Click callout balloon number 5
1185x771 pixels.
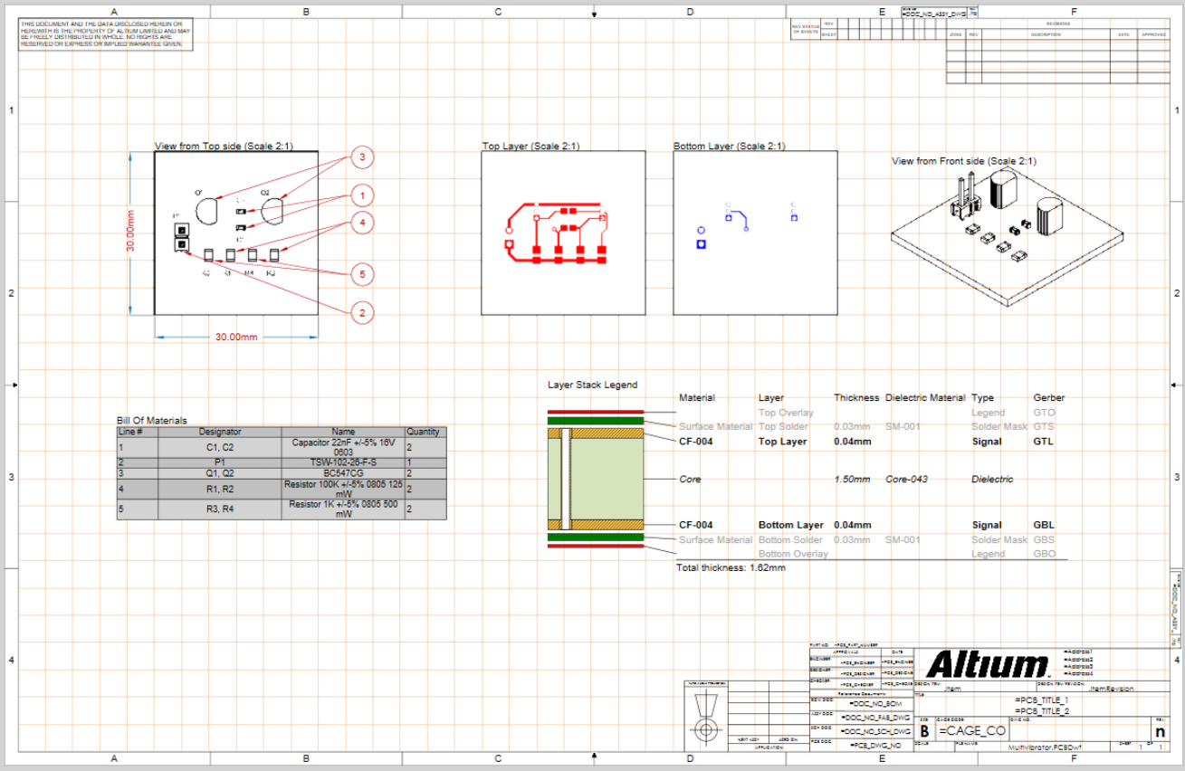coord(362,274)
